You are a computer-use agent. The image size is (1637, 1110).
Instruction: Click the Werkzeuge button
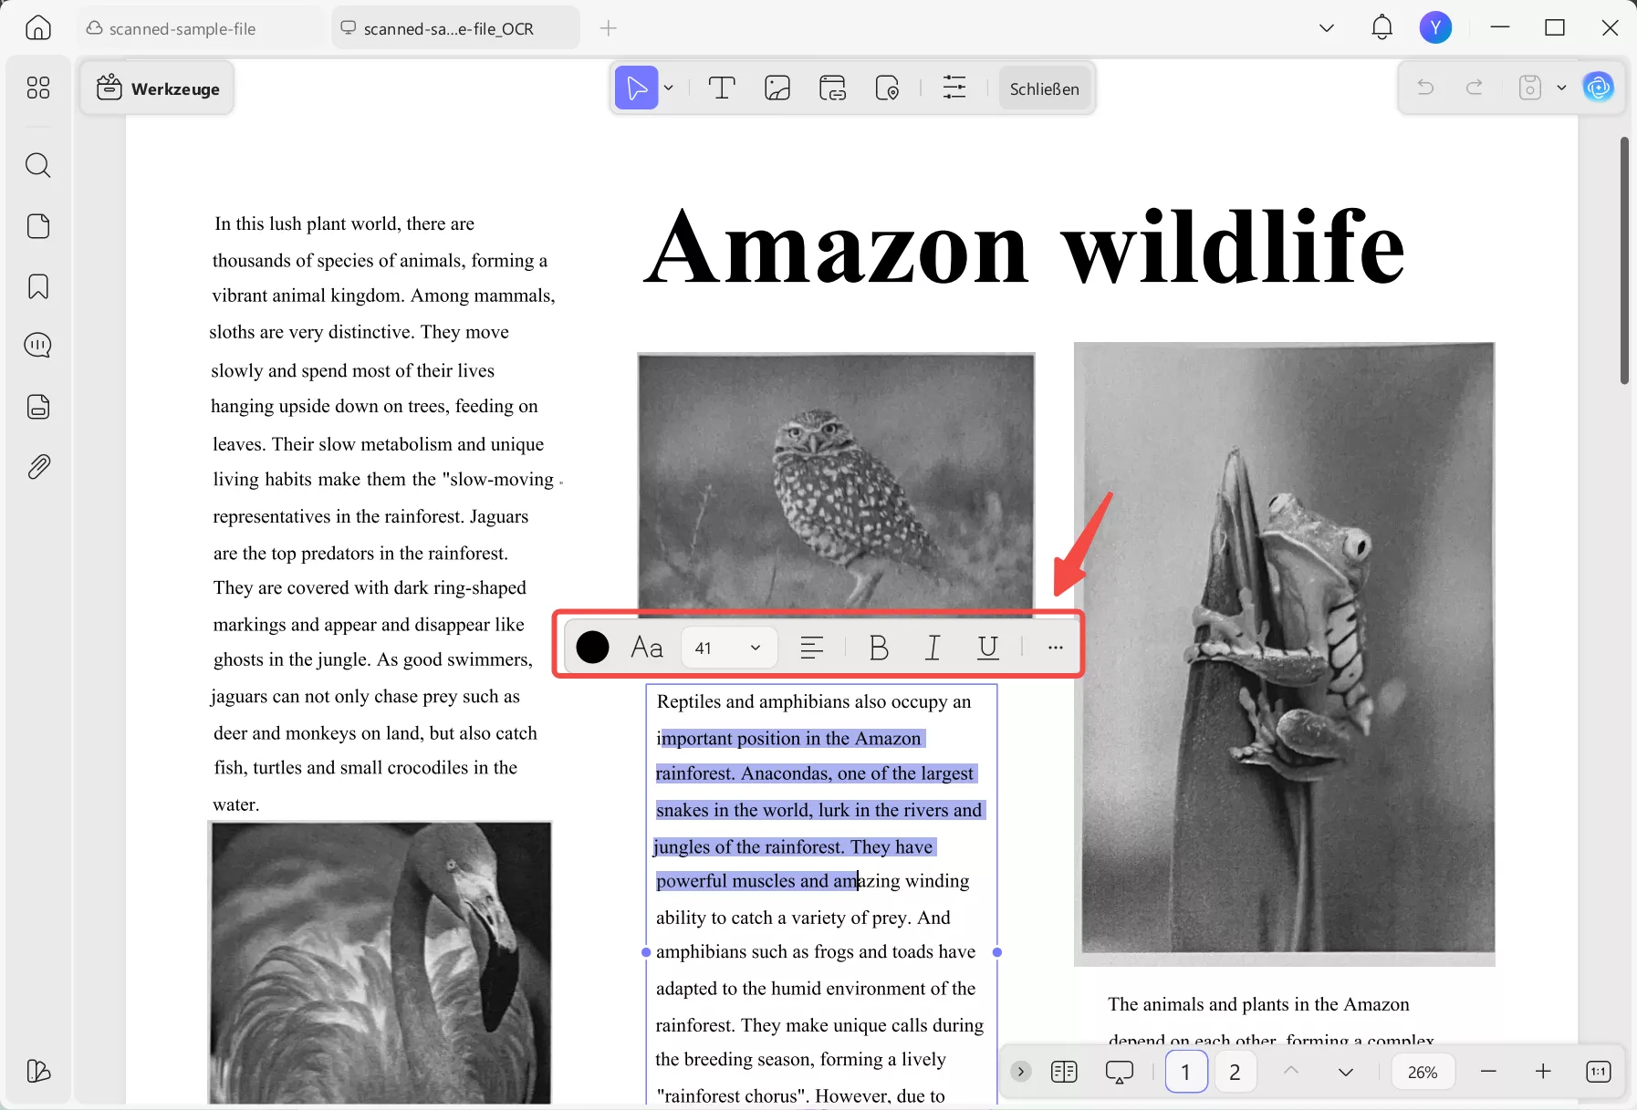pyautogui.click(x=158, y=88)
